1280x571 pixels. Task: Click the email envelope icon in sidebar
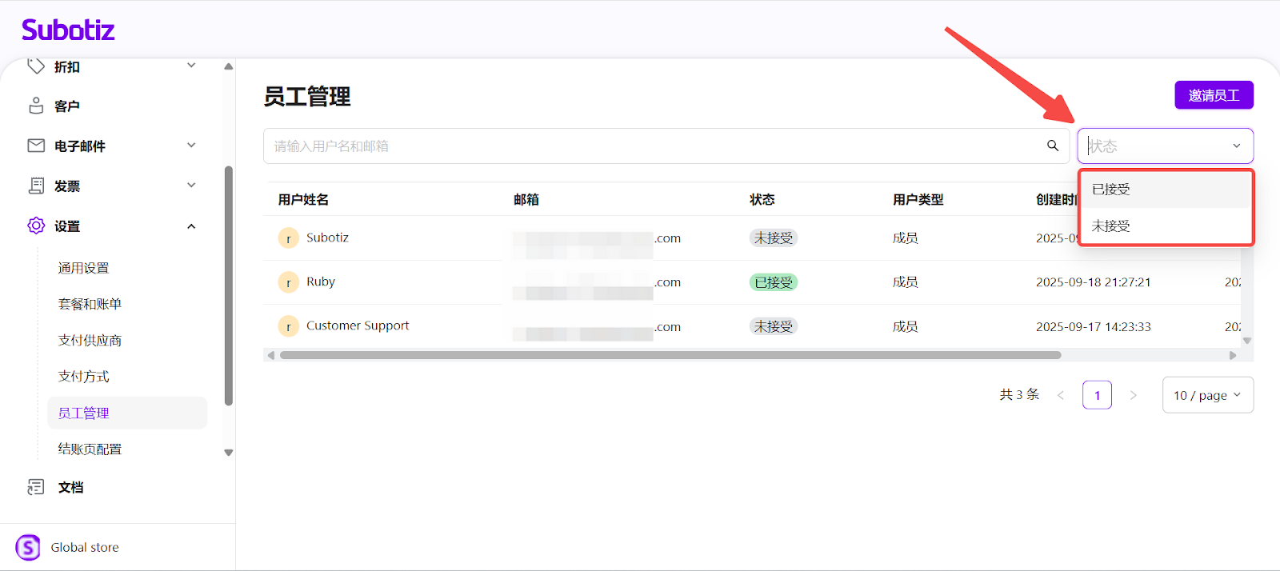click(36, 146)
